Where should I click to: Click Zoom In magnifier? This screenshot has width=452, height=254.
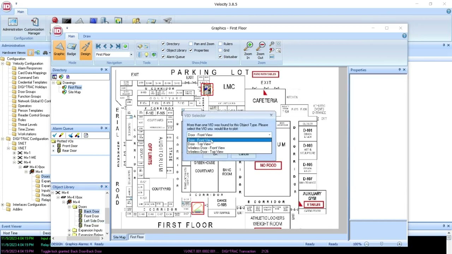point(248,50)
